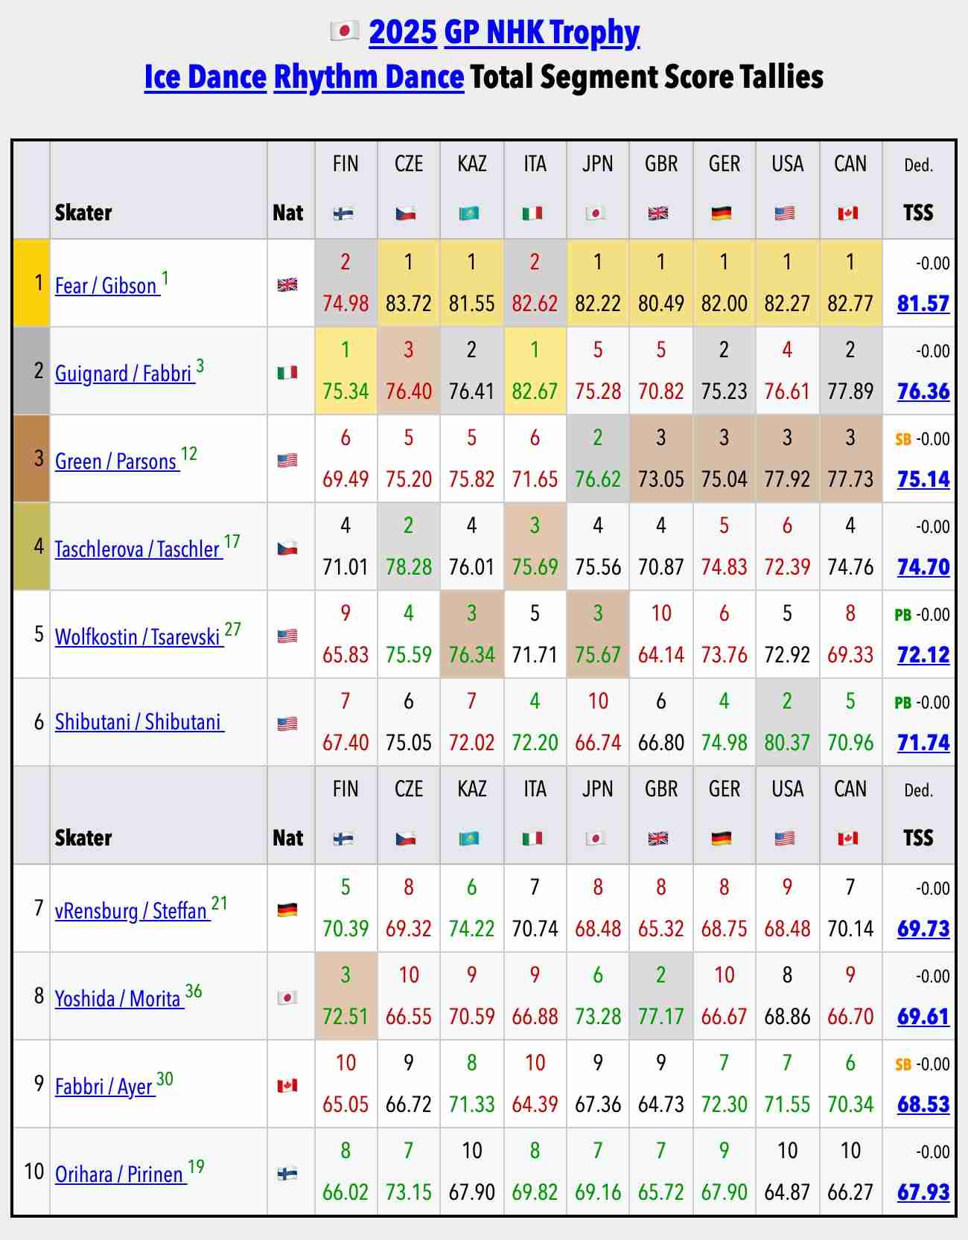Select the 82.67 score in Guignard / Fabbri row
968x1240 pixels.
535,392
